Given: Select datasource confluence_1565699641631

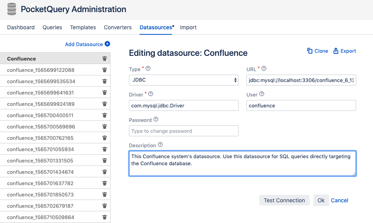Looking at the screenshot, I should (55, 93).
